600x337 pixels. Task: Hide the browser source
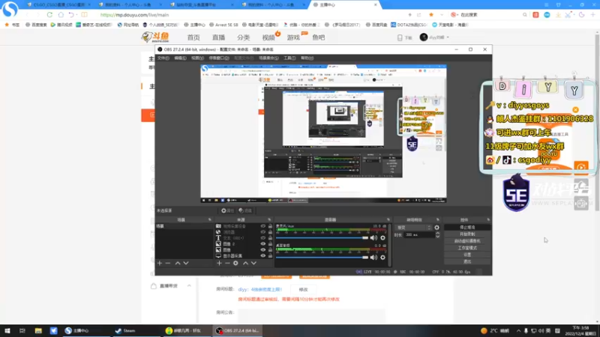coord(263,232)
